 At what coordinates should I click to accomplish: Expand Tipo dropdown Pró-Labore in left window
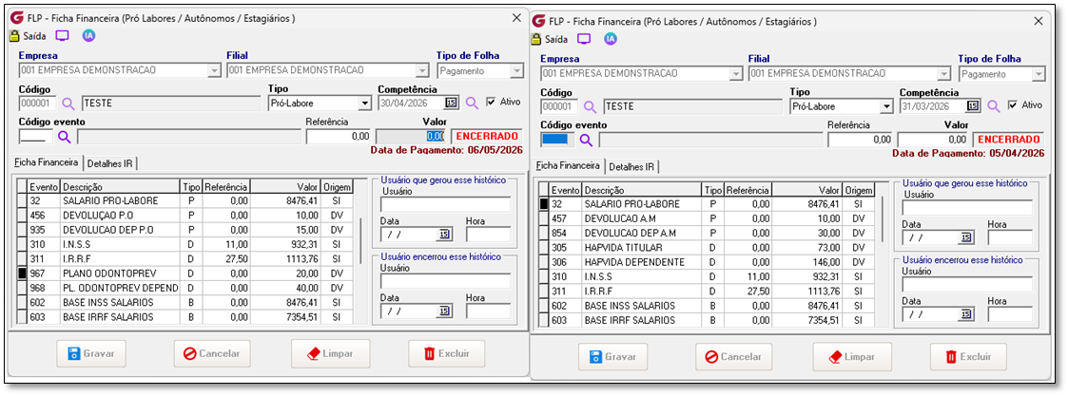coord(364,104)
